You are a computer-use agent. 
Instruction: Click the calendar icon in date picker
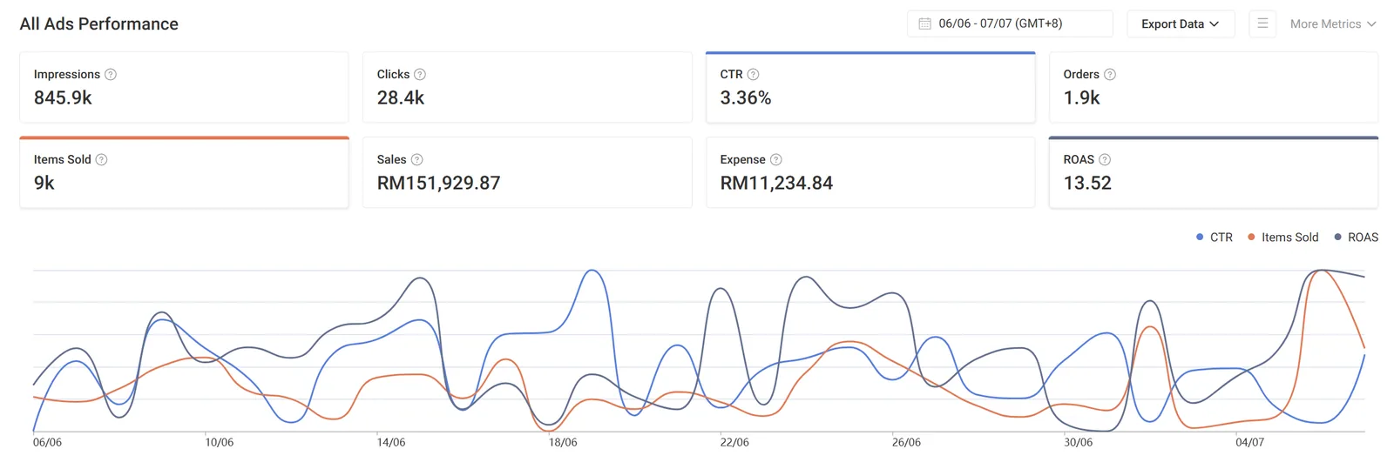click(x=924, y=24)
